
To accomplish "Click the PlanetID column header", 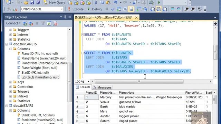I will (x=92, y=93).
